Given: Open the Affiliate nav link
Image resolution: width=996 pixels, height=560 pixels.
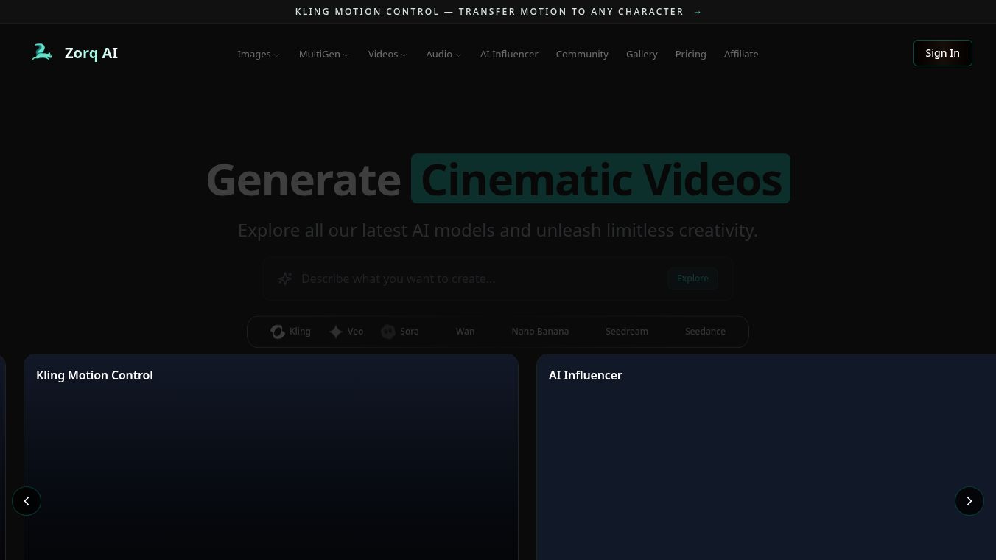Looking at the screenshot, I should tap(741, 55).
